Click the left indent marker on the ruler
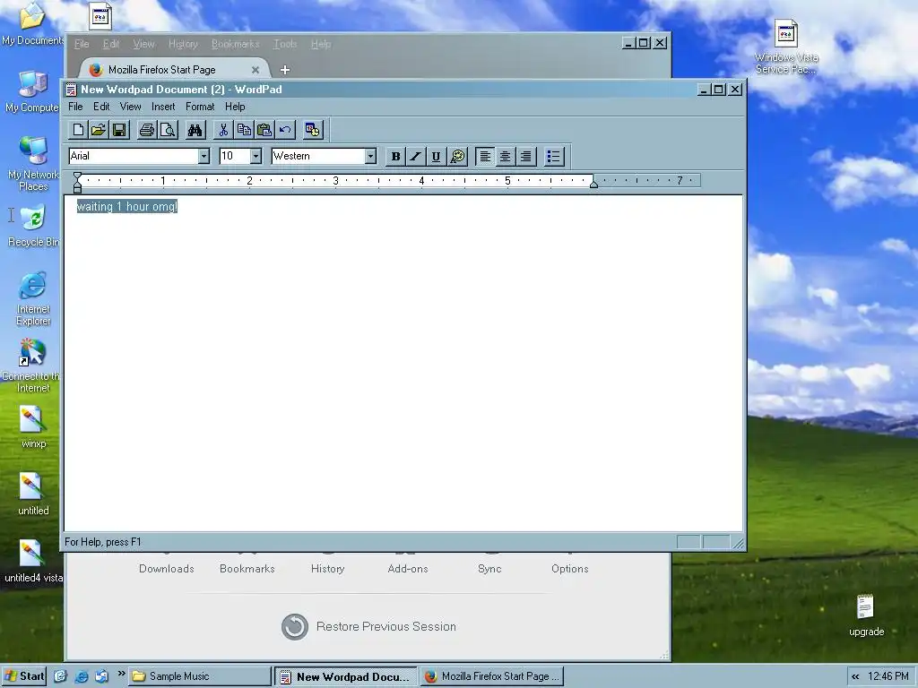Image resolution: width=918 pixels, height=688 pixels. pyautogui.click(x=77, y=186)
